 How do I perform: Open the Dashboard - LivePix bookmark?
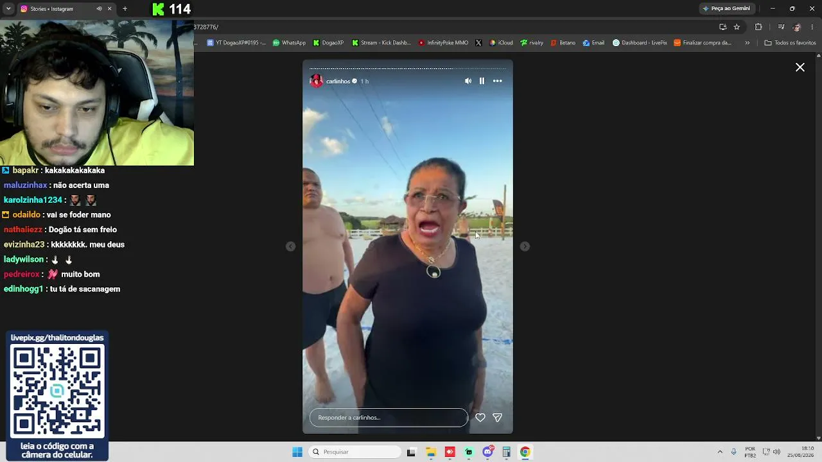(640, 43)
